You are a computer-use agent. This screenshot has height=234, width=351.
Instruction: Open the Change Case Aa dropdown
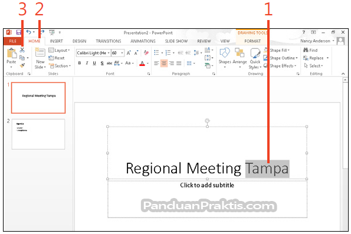129,63
